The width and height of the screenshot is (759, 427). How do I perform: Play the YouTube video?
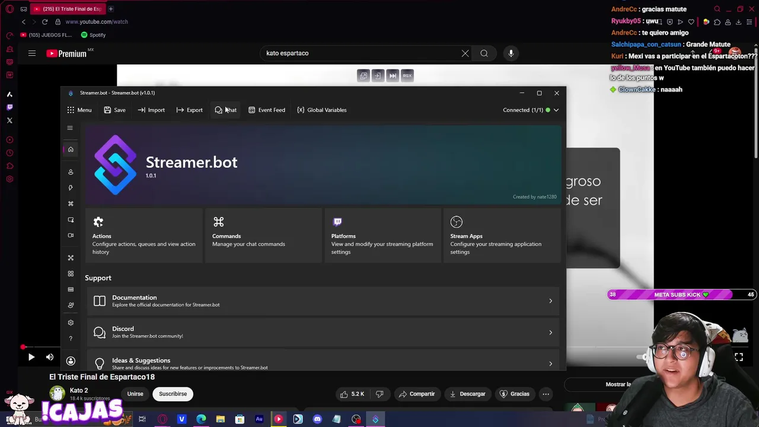pos(31,357)
